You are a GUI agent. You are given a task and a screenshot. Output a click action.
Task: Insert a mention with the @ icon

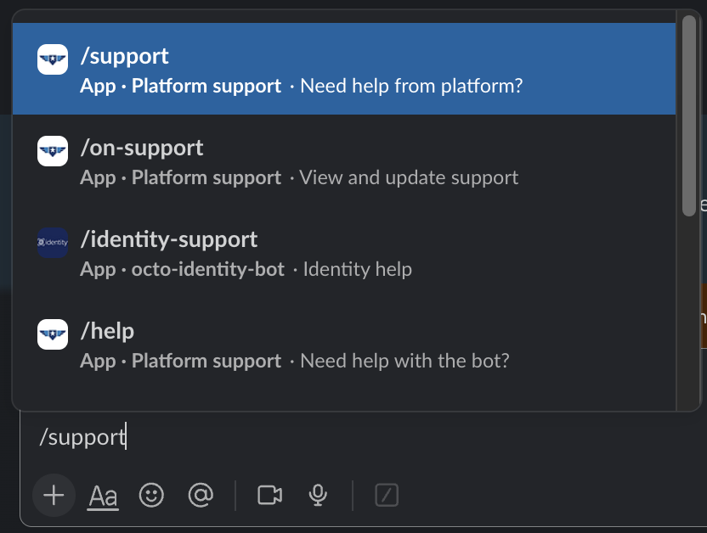point(200,495)
